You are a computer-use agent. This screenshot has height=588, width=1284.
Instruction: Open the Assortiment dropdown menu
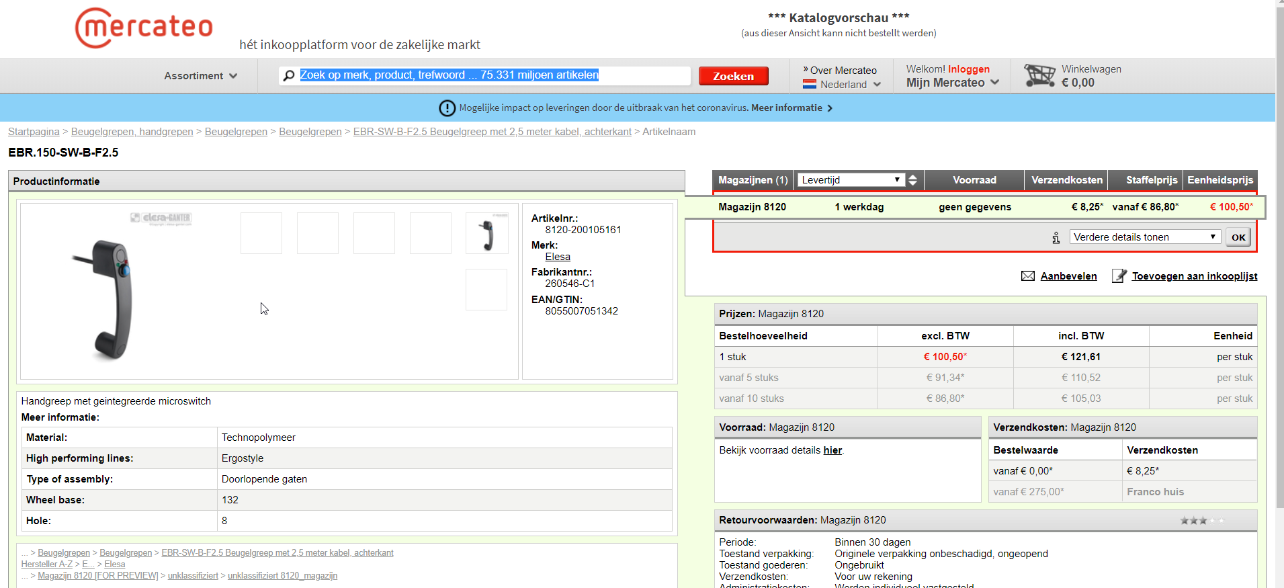[200, 76]
